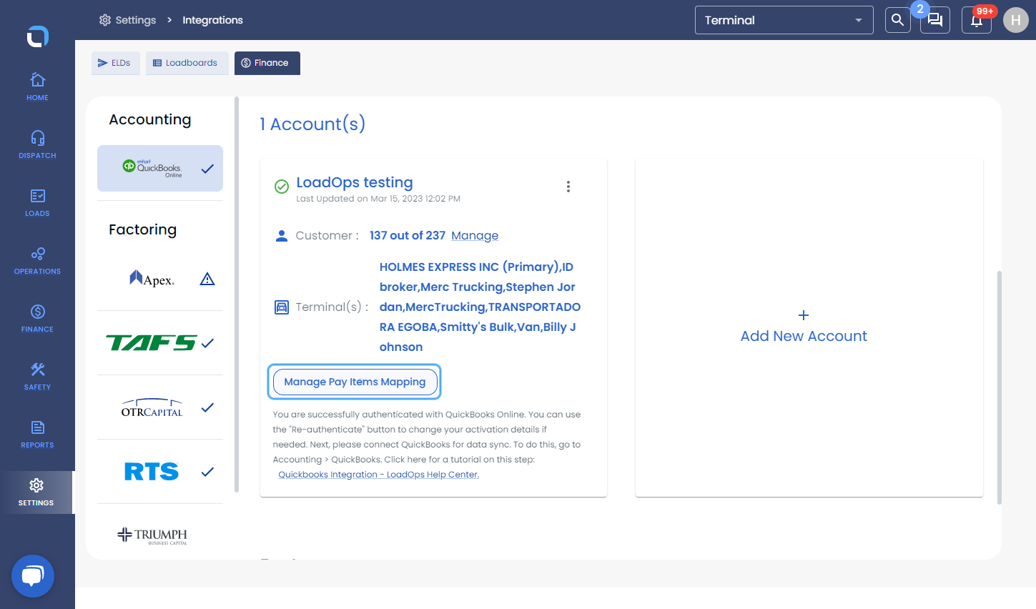
Task: Open the user avatar H menu
Action: (1016, 20)
